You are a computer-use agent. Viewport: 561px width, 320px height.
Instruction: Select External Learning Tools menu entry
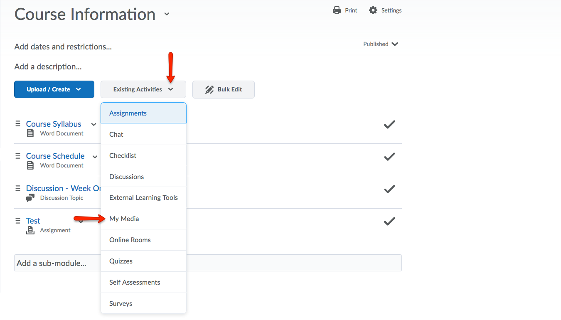point(143,197)
